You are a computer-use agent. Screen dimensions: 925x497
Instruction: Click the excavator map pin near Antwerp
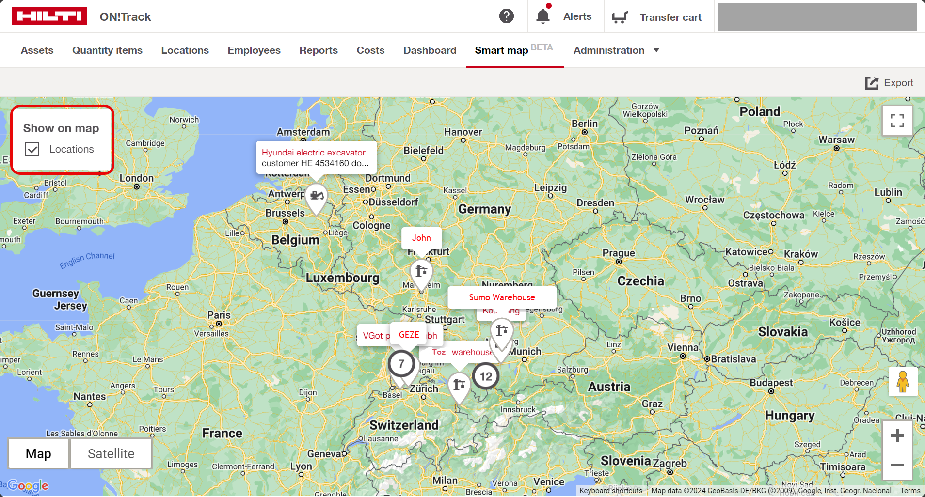click(x=317, y=196)
